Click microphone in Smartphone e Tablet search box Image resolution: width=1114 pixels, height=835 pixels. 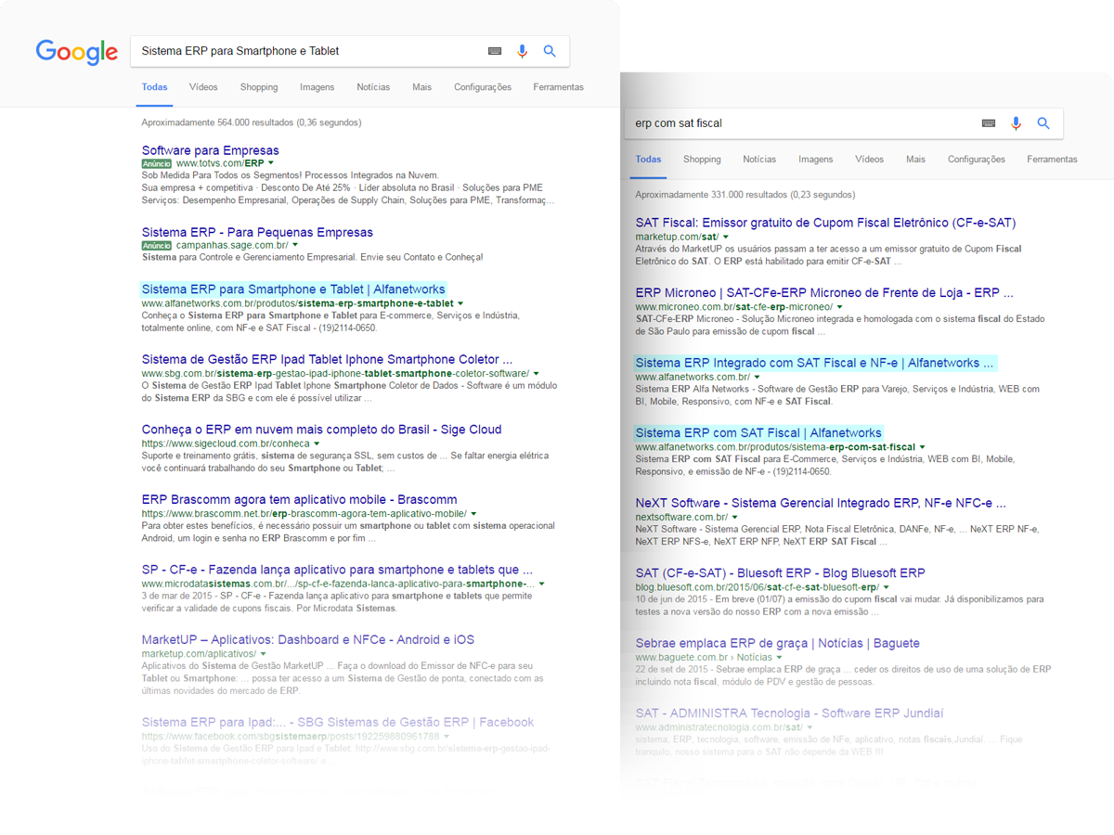[x=522, y=51]
